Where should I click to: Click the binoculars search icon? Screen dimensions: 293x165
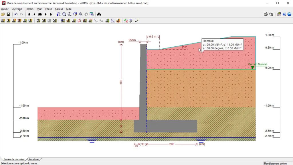(x=99, y=14)
